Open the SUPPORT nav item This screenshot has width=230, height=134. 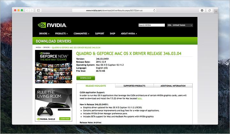(99, 33)
